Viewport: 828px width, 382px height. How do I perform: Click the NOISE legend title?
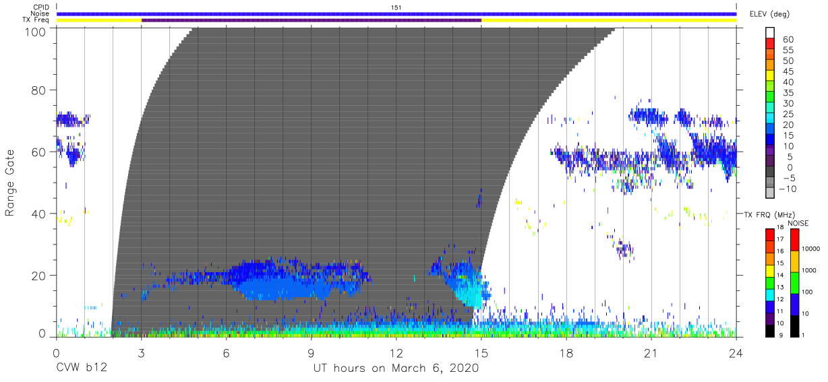point(798,223)
